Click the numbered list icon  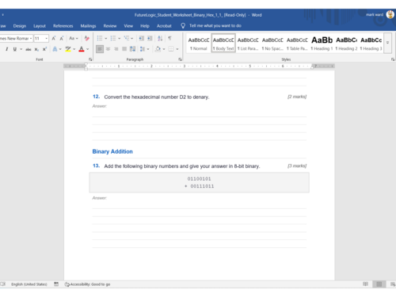[113, 38]
